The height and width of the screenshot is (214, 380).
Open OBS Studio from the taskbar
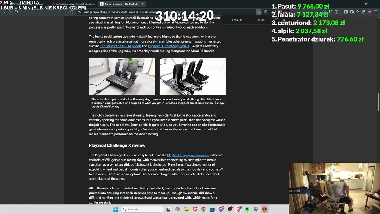point(230,209)
